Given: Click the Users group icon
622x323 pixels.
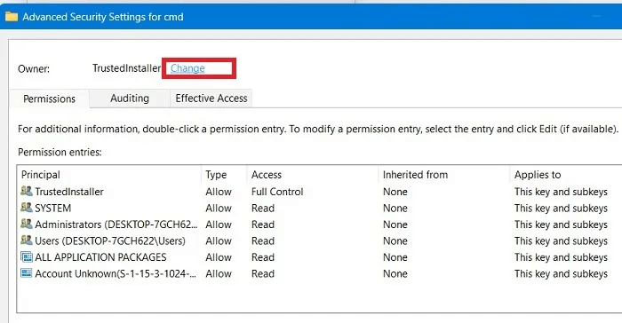Looking at the screenshot, I should 27,240.
